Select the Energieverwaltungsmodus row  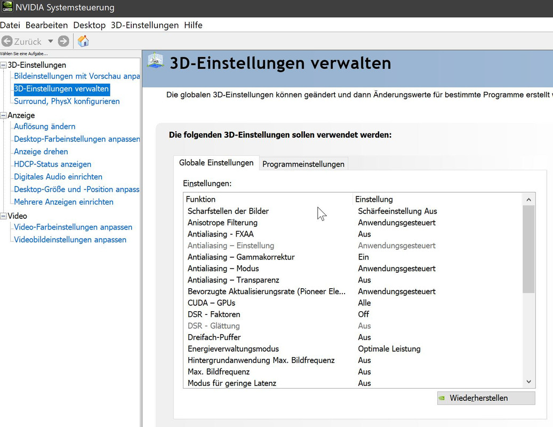[352, 349]
